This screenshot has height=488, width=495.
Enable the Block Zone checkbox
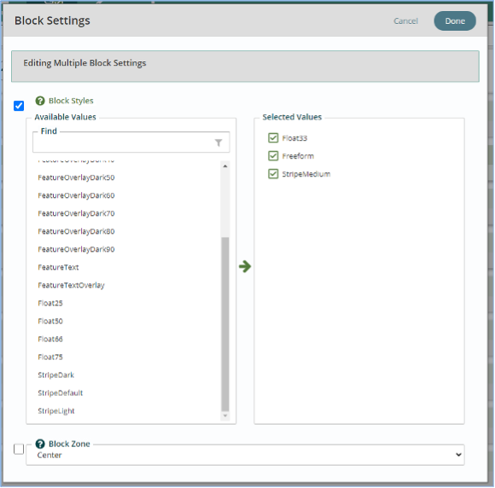click(19, 449)
